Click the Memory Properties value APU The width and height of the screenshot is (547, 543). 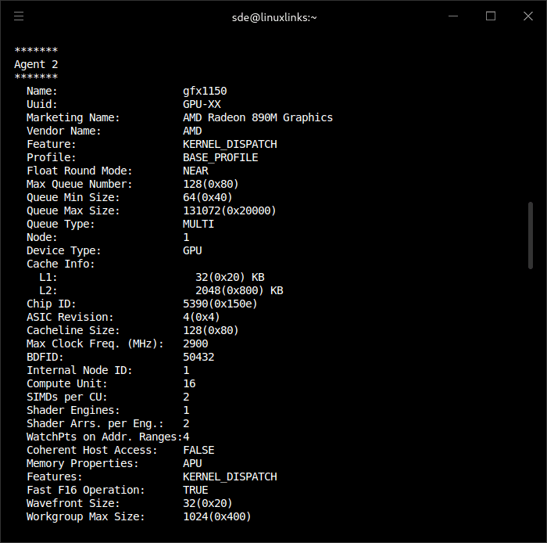tap(192, 463)
